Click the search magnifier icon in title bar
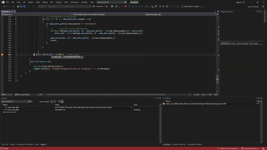267x150 pixels. 125,2
